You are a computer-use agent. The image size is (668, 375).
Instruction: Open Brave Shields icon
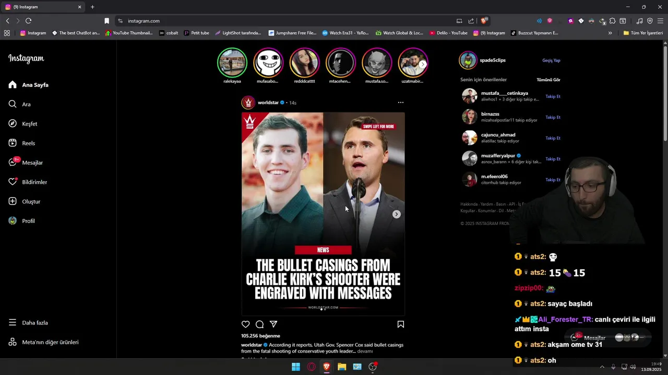(x=484, y=21)
